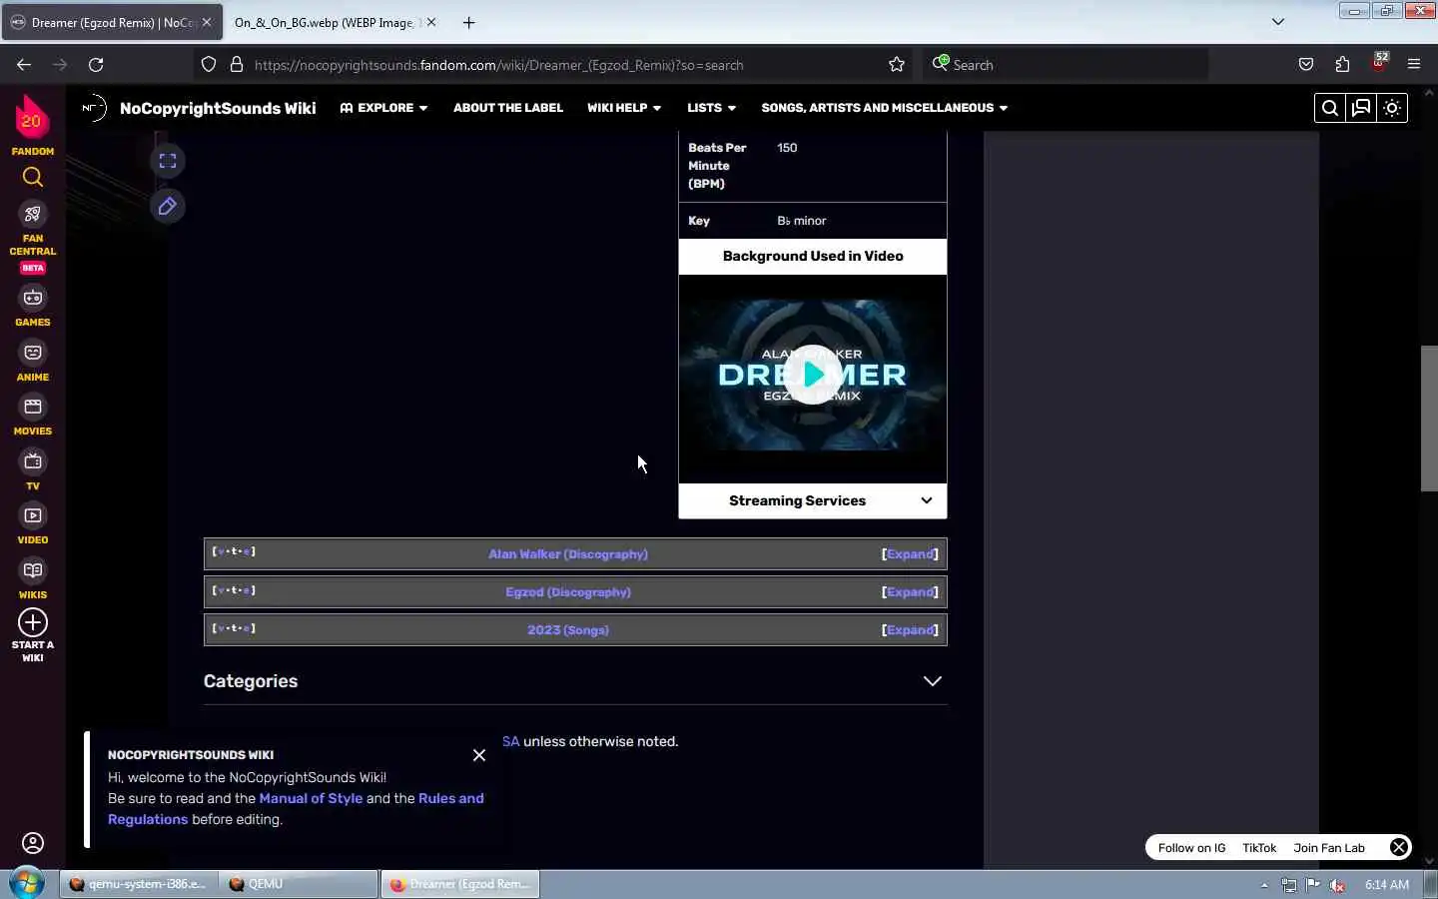Open the Pocket save icon
This screenshot has height=899, width=1438.
(1306, 65)
